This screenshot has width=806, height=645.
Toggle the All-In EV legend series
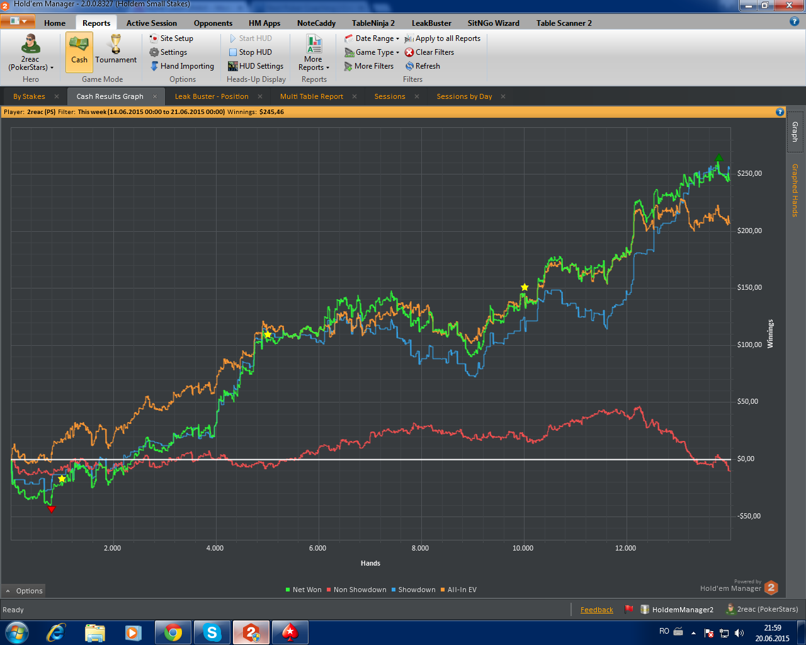[458, 590]
